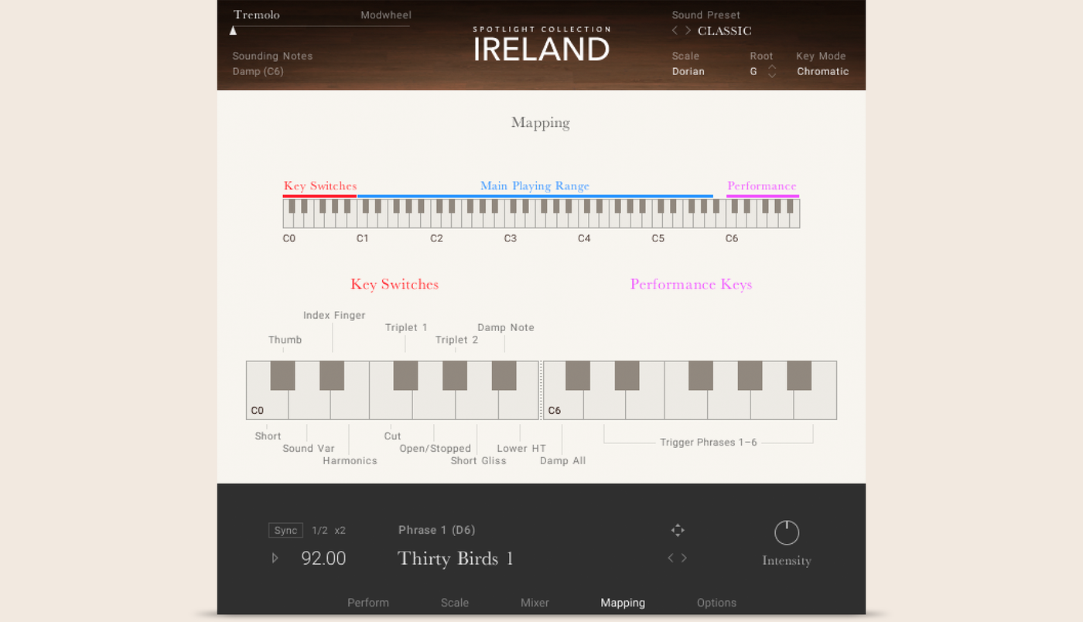Select next Sound Preset arrow
This screenshot has width=1083, height=622.
(x=688, y=31)
